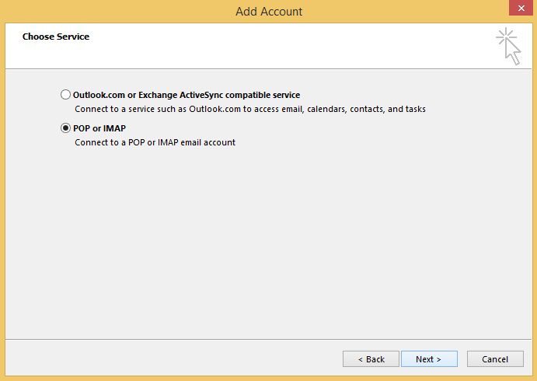Click empty gray area below the service options
This screenshot has width=537, height=381.
(x=268, y=249)
